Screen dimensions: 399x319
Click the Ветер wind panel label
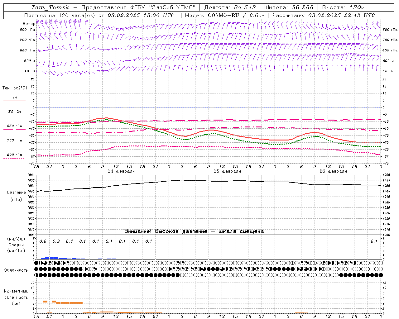29,24
